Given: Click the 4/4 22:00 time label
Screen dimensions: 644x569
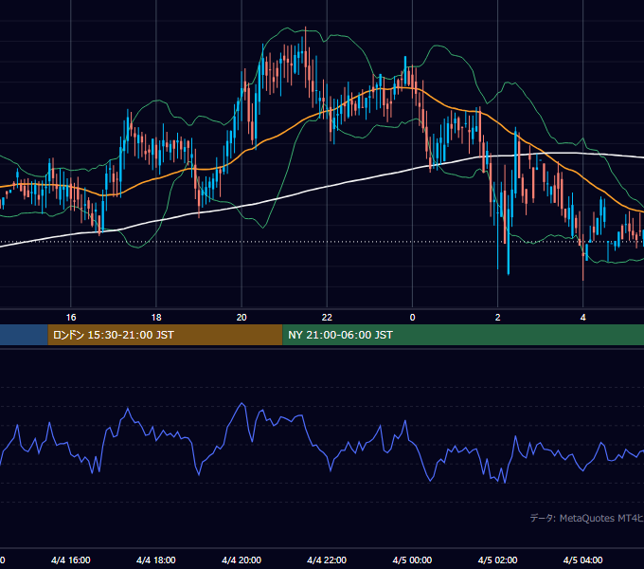Looking at the screenshot, I should [x=327, y=560].
